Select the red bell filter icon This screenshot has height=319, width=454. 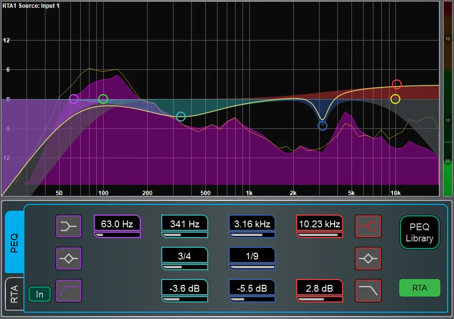(368, 259)
